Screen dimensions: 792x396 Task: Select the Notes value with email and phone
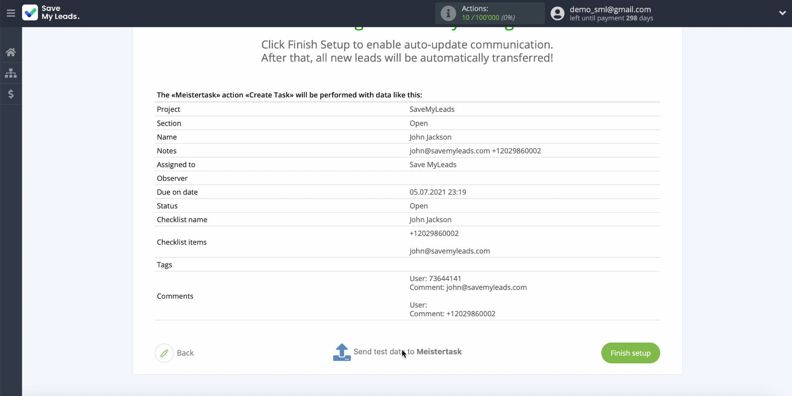click(x=475, y=151)
